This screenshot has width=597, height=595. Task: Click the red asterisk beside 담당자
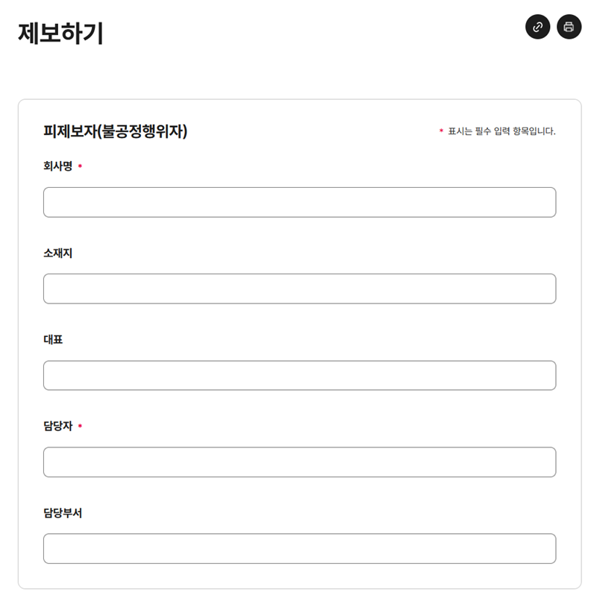[80, 426]
